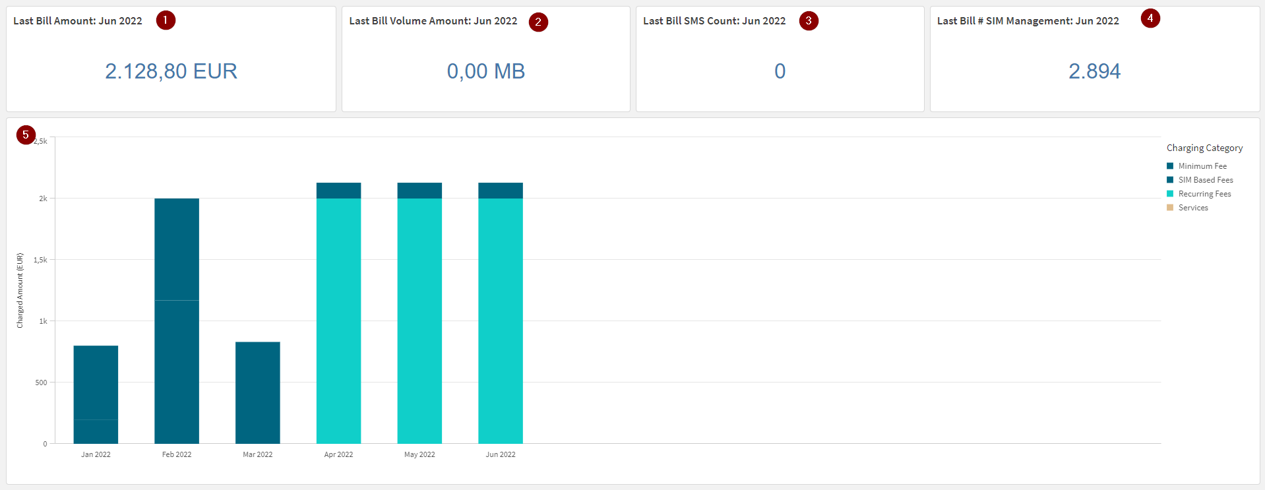Click the 2.128,80 EUR bill amount value
This screenshot has width=1265, height=490.
(171, 71)
